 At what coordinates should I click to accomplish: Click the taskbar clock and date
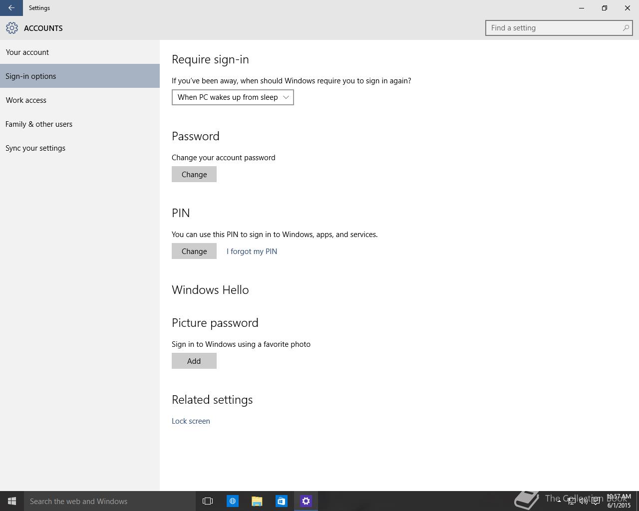[x=619, y=501]
